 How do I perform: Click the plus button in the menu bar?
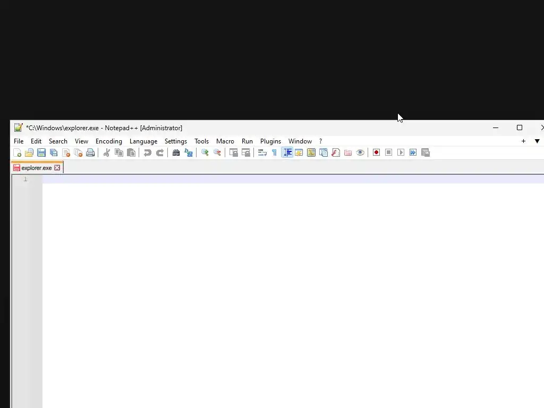click(x=523, y=141)
